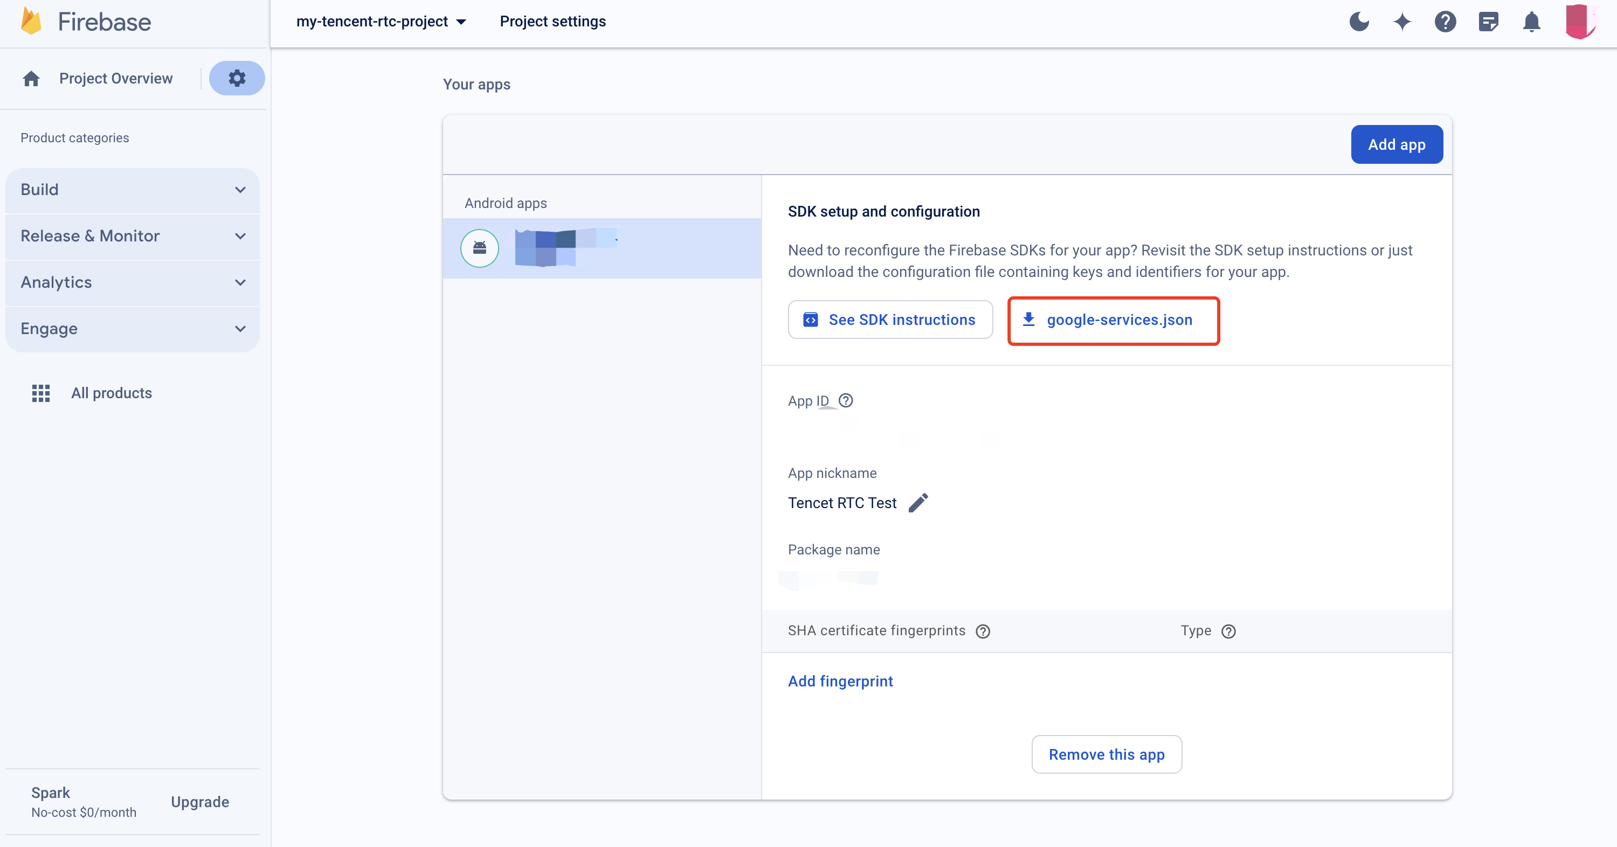
Task: Open the release notes icon
Action: coord(1488,22)
